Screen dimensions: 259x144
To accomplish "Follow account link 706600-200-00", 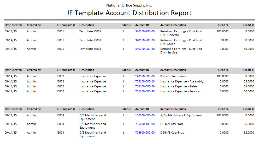I will click(145, 133).
